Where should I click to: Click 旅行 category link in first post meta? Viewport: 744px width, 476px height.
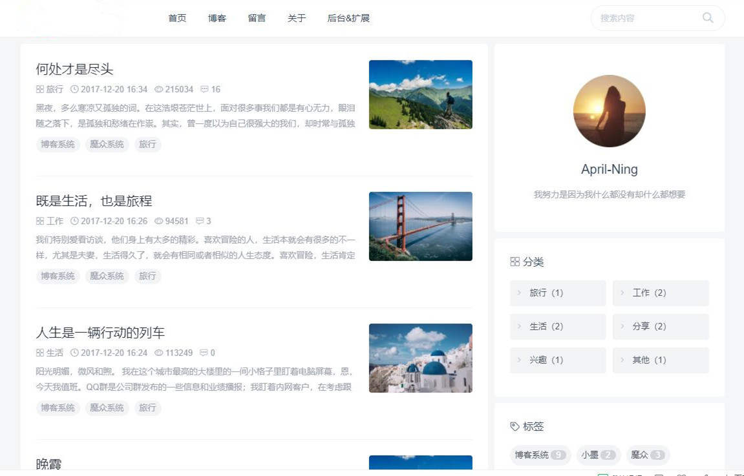coord(54,89)
